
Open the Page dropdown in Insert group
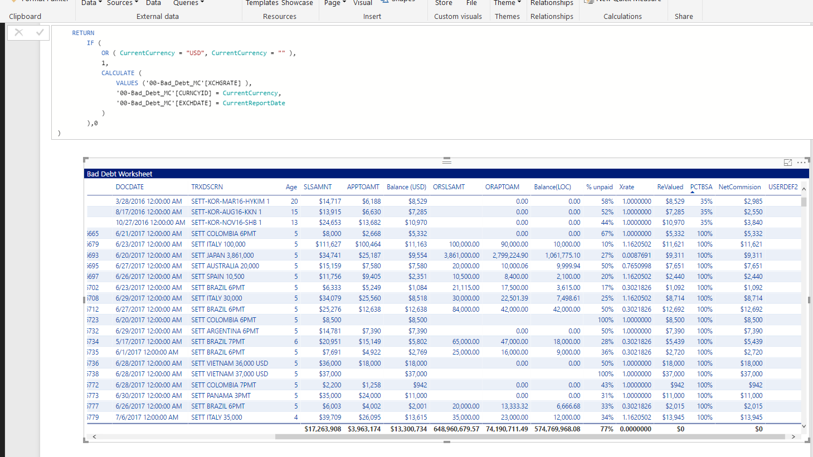[335, 3]
